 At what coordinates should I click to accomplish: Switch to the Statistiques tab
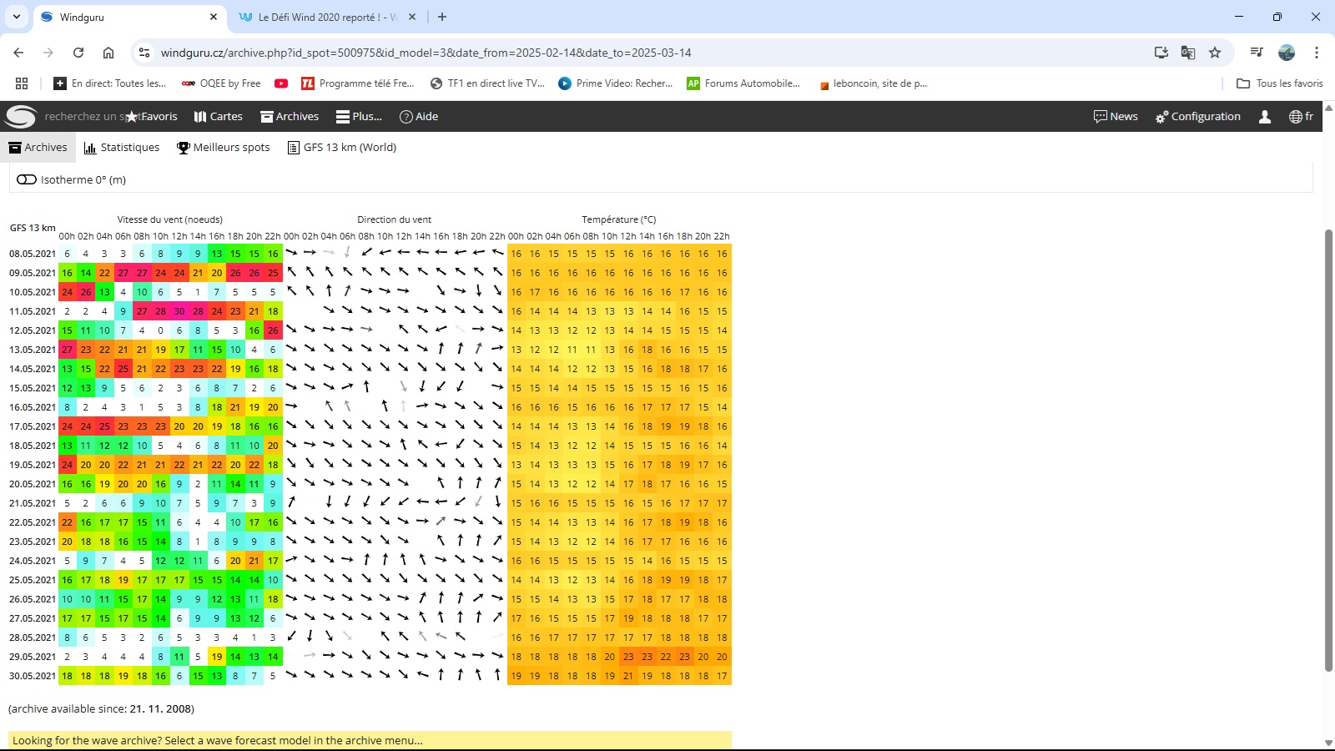point(122,148)
